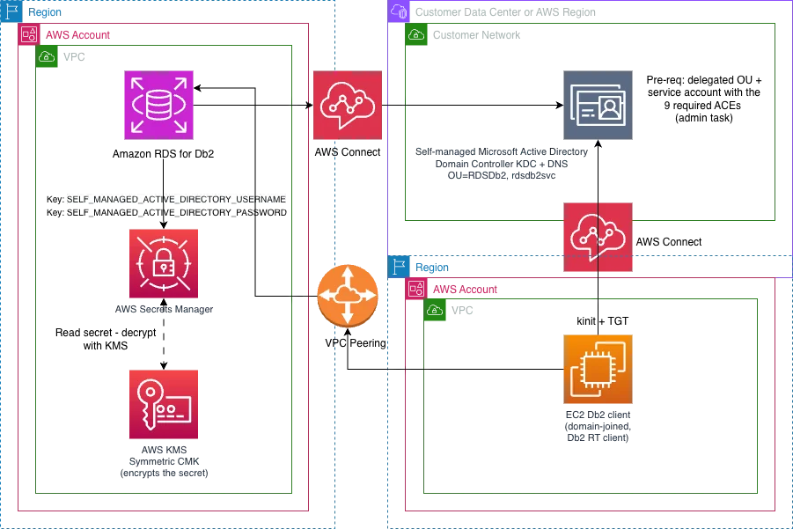The width and height of the screenshot is (793, 529).
Task: Select the AWS KMS key icon
Action: point(164,405)
